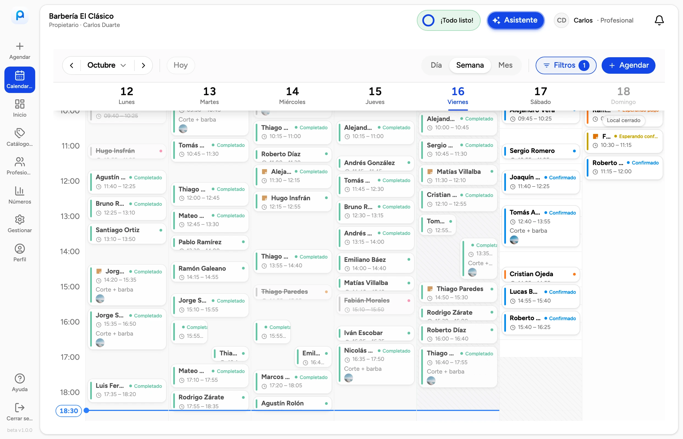Viewport: 683px width, 439px height.
Task: Select the 12 Lunes day header
Action: point(126,96)
